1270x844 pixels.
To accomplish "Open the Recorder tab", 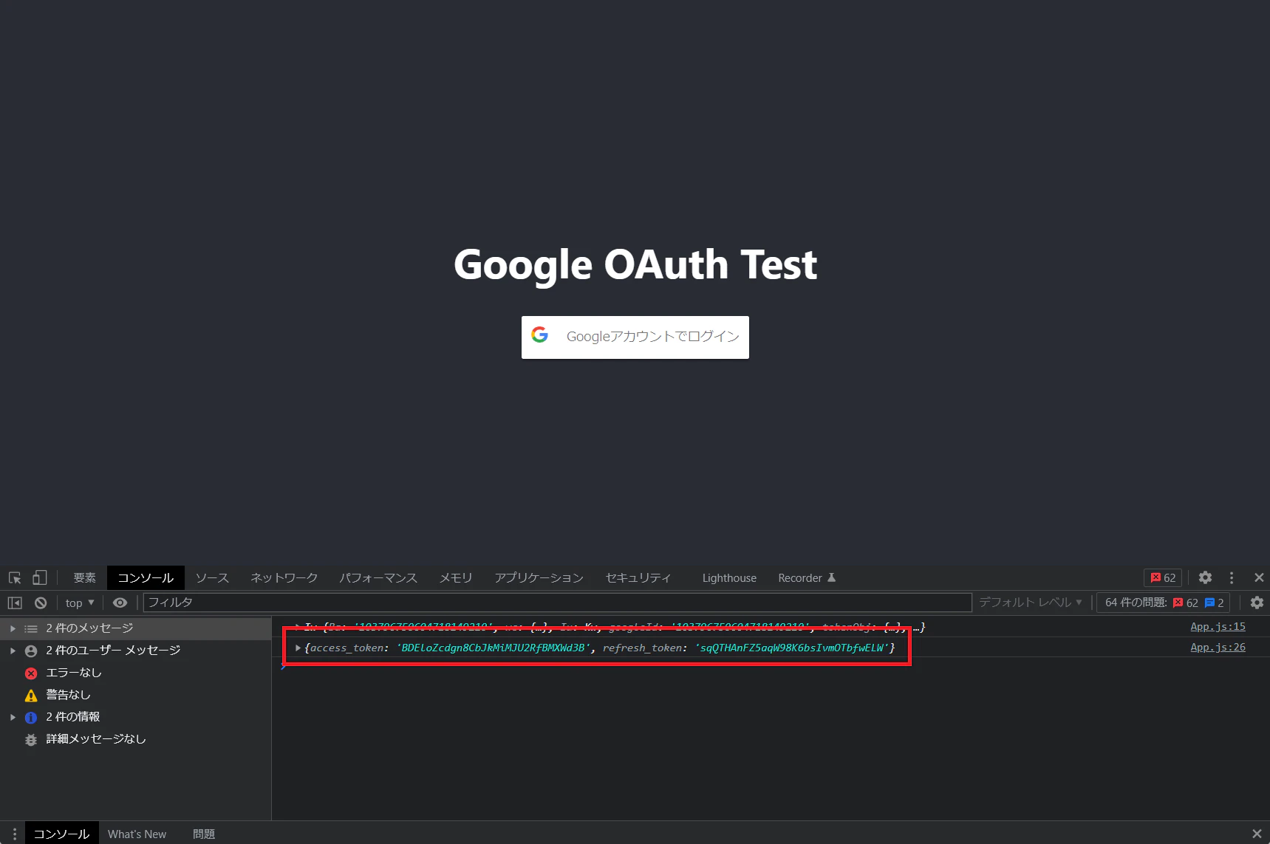I will (807, 577).
